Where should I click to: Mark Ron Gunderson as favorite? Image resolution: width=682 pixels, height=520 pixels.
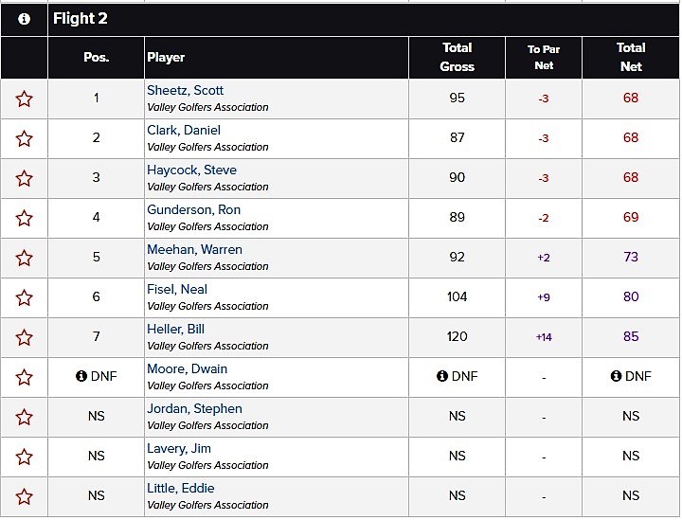(x=24, y=218)
